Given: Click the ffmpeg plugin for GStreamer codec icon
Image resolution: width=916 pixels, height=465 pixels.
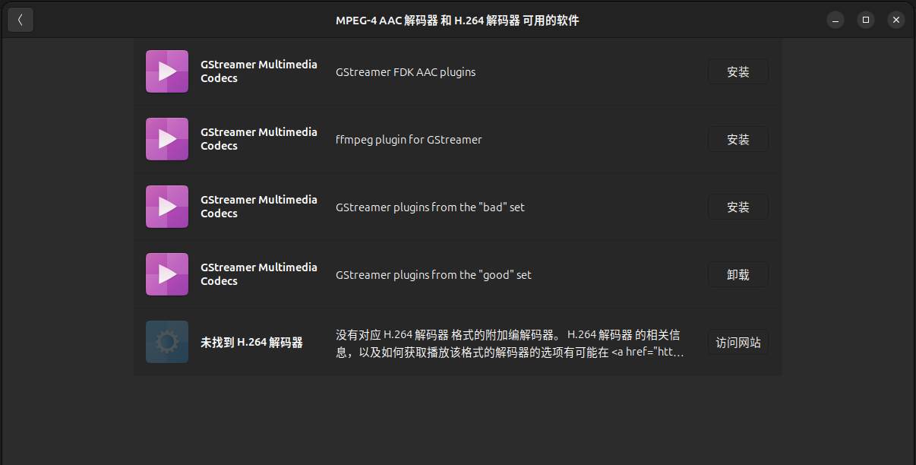Looking at the screenshot, I should point(167,139).
